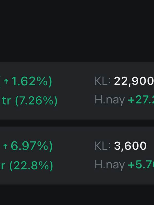Click the KL label next to 3,600

click(102, 146)
